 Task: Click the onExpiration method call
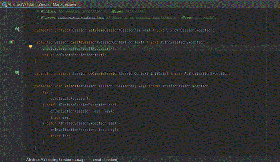point(62,111)
